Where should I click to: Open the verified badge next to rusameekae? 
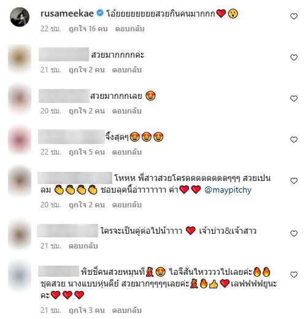pos(100,13)
